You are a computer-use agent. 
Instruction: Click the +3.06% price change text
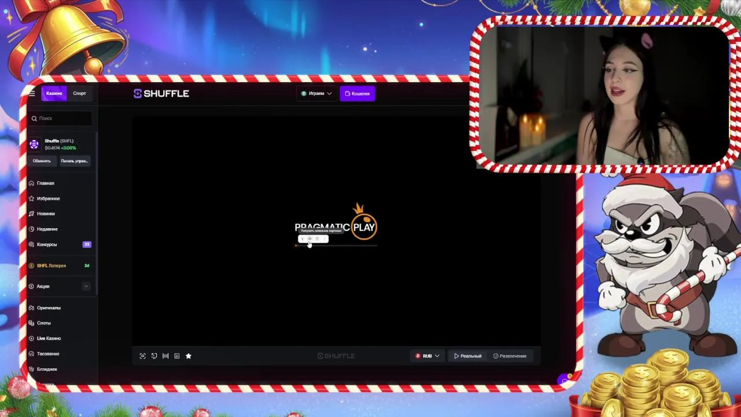click(x=68, y=148)
